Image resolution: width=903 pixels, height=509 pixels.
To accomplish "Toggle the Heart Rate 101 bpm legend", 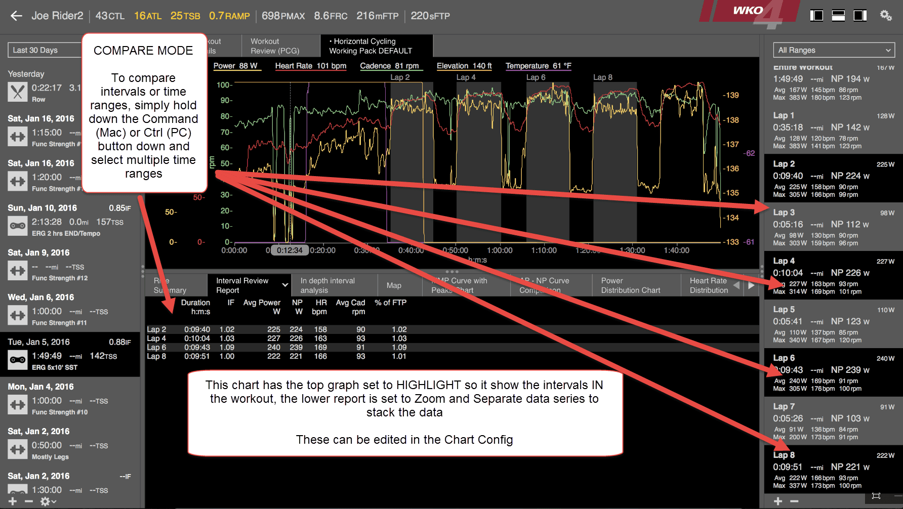I will [x=311, y=66].
